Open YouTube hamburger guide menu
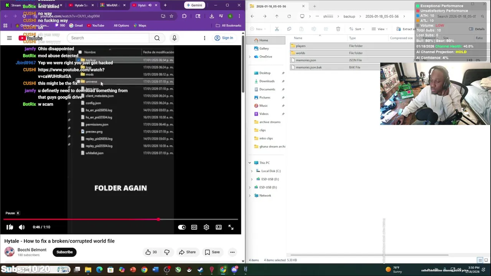 click(9, 38)
